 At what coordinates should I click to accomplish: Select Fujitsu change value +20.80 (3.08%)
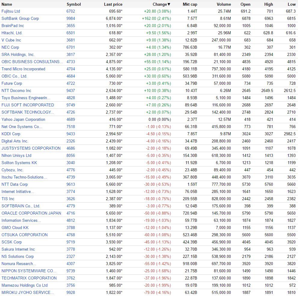click(157, 11)
